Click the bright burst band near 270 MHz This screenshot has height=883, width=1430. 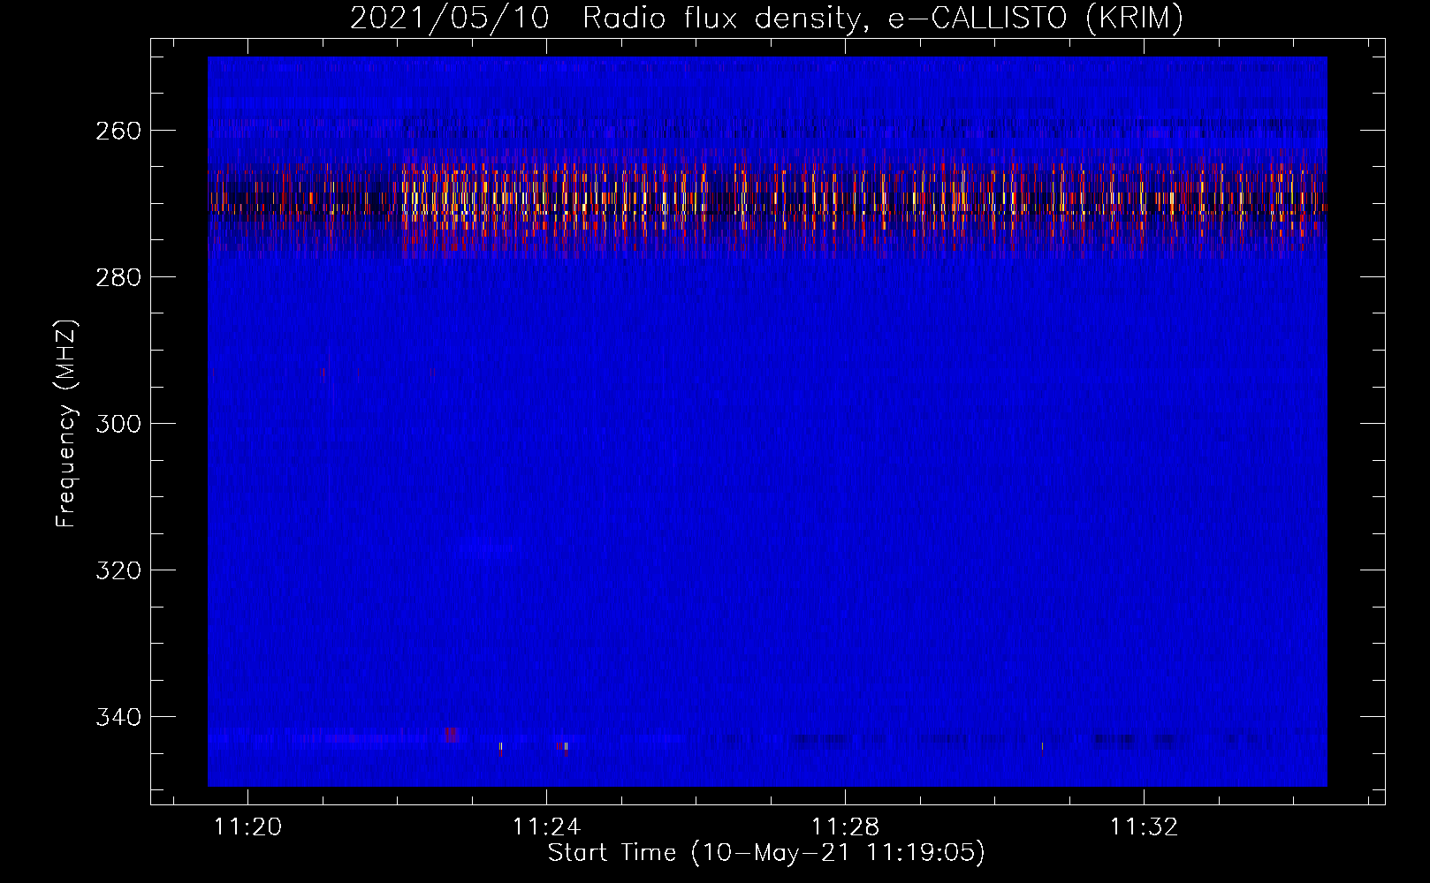(767, 205)
